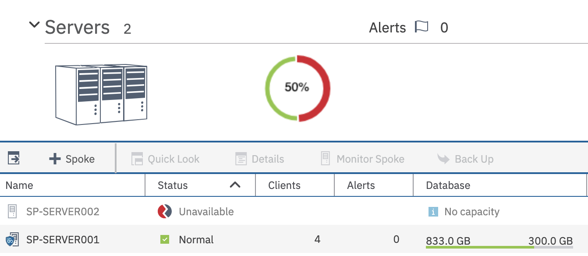Open the Details view

(x=260, y=159)
